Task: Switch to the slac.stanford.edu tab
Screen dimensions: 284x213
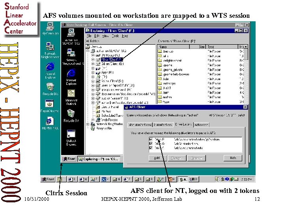Action: [x=140, y=125]
